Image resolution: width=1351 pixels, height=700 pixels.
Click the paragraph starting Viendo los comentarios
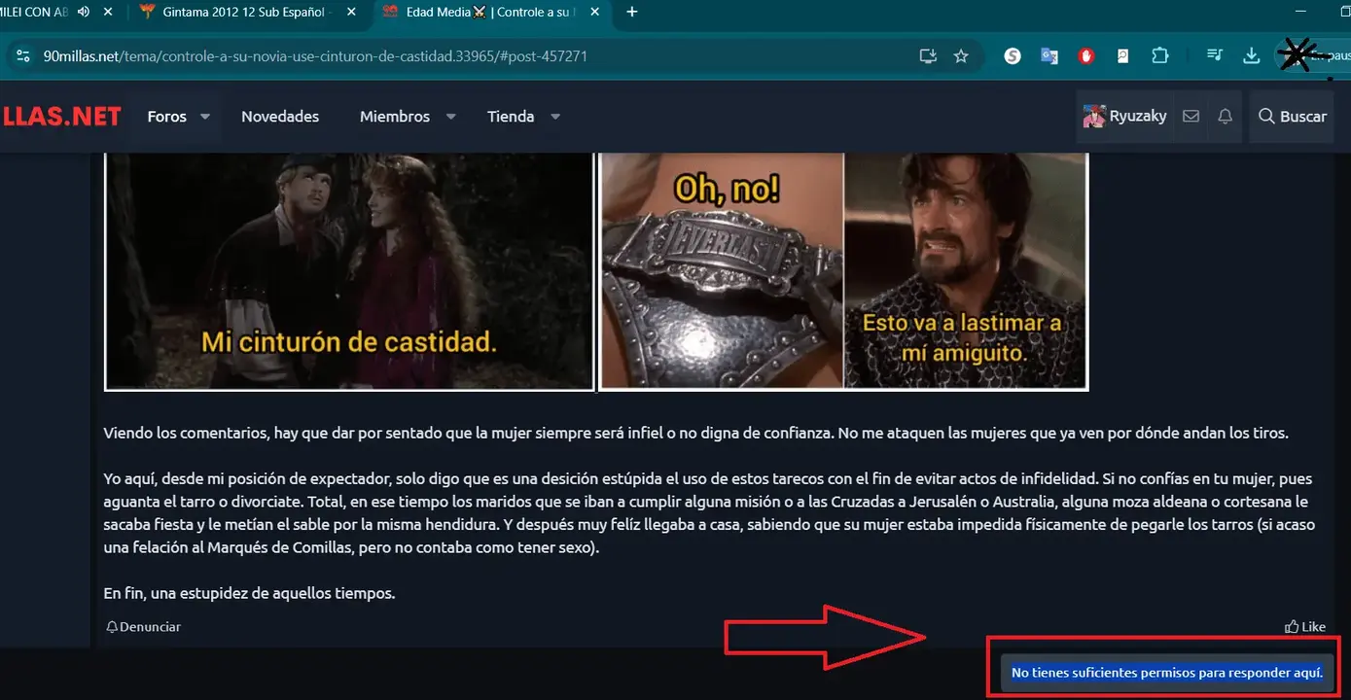695,434
